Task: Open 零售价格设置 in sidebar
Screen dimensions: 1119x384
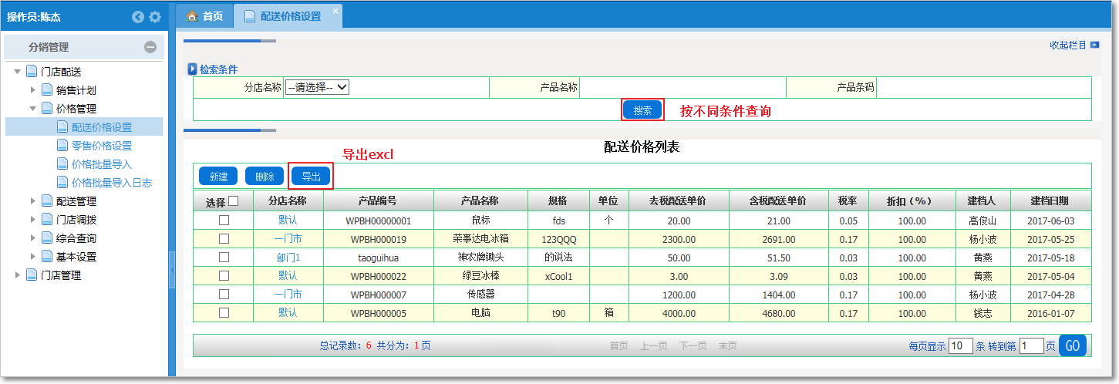Action: [x=101, y=146]
